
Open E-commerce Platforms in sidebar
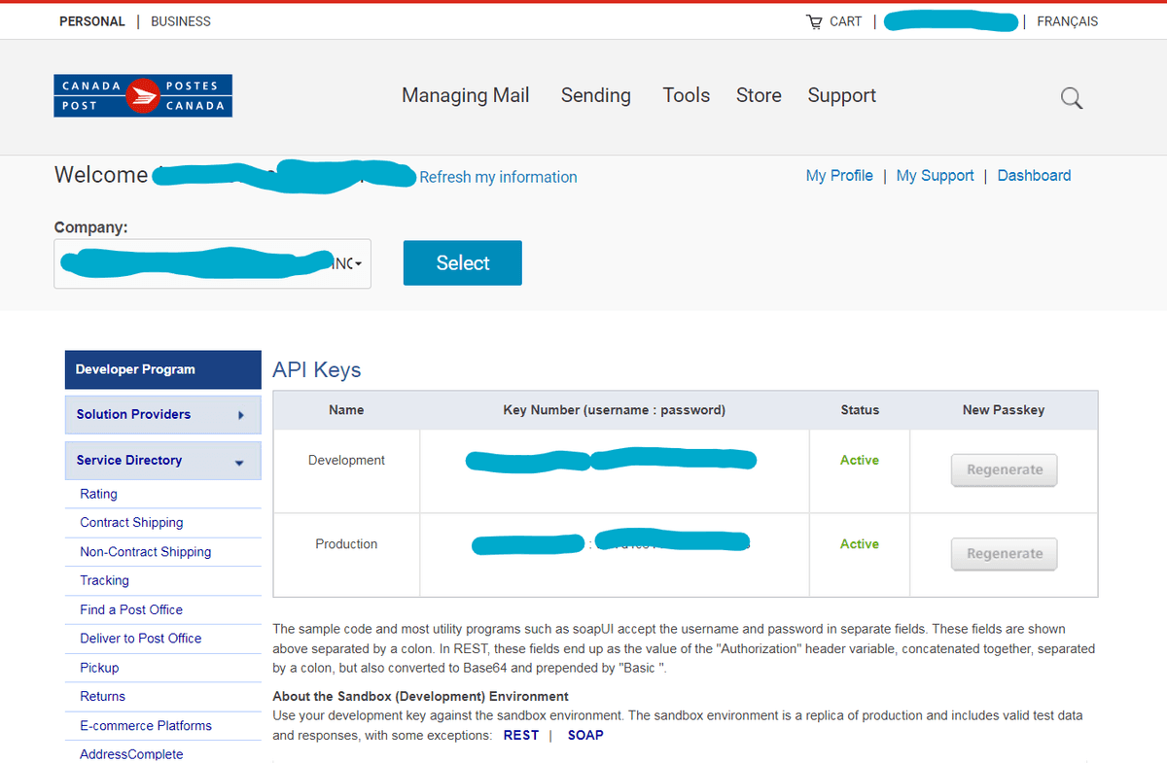click(x=146, y=726)
